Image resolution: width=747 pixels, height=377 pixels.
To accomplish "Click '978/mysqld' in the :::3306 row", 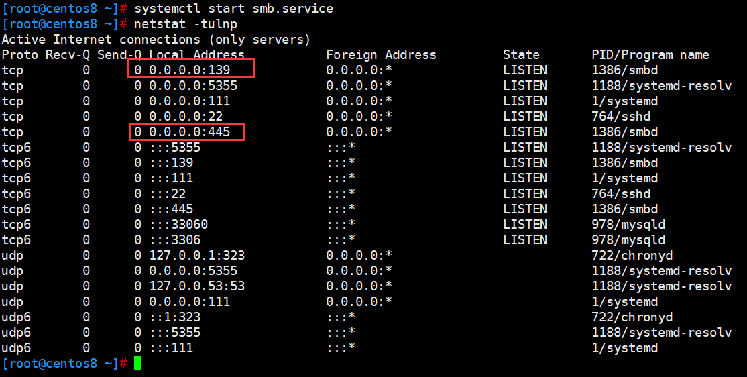I will coord(628,239).
